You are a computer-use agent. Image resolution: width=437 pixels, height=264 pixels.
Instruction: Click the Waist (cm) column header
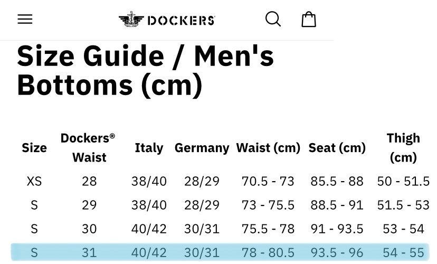pos(268,148)
